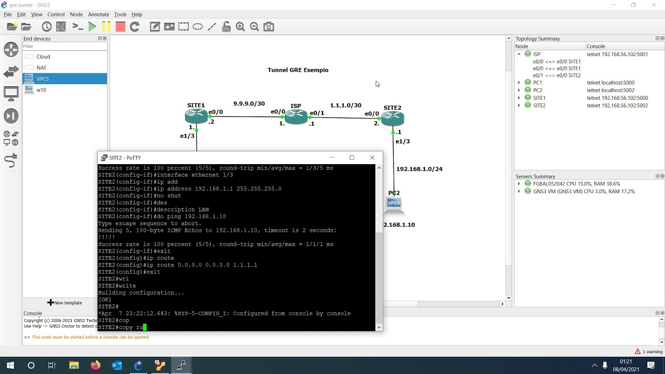The width and height of the screenshot is (665, 374).
Task: Click the Zoom in magnifier
Action: pyautogui.click(x=240, y=26)
